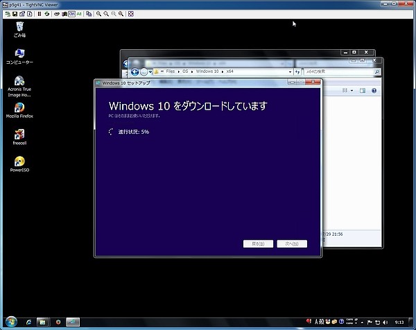Open Firefox taskbar button

pyautogui.click(x=58, y=322)
